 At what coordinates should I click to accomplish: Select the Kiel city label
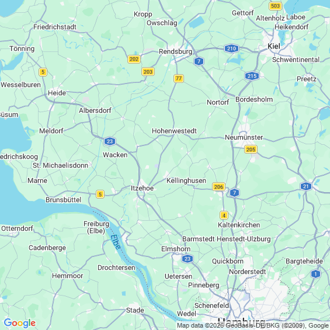pos(274,46)
